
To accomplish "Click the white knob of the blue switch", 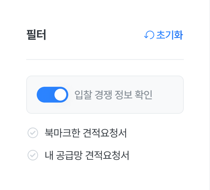I will coord(60,95).
